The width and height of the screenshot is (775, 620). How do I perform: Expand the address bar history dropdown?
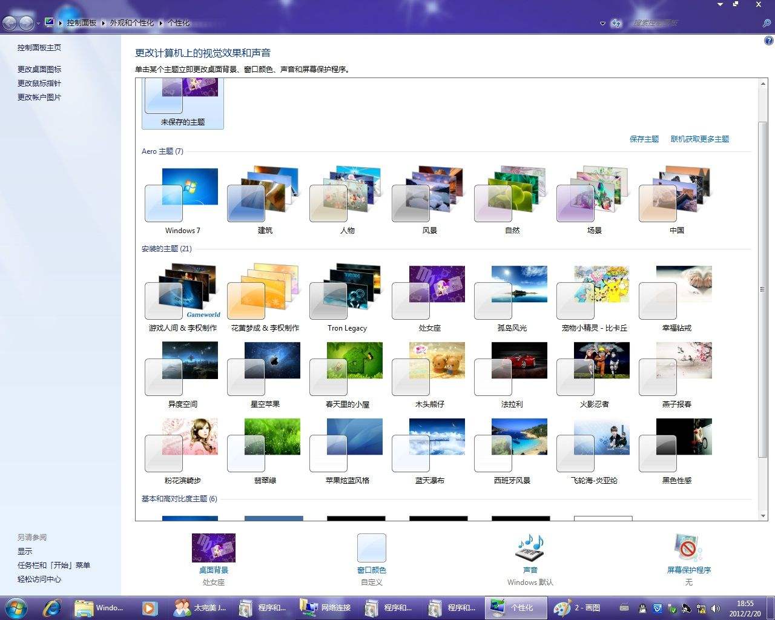point(602,24)
